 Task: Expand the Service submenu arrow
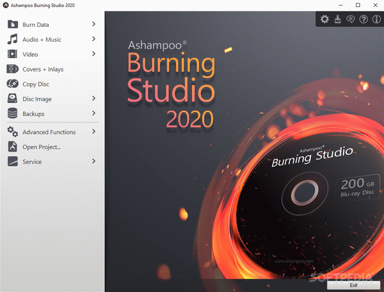(x=93, y=161)
